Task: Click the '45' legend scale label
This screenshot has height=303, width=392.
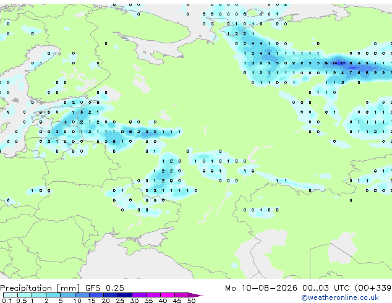Action: [177, 301]
